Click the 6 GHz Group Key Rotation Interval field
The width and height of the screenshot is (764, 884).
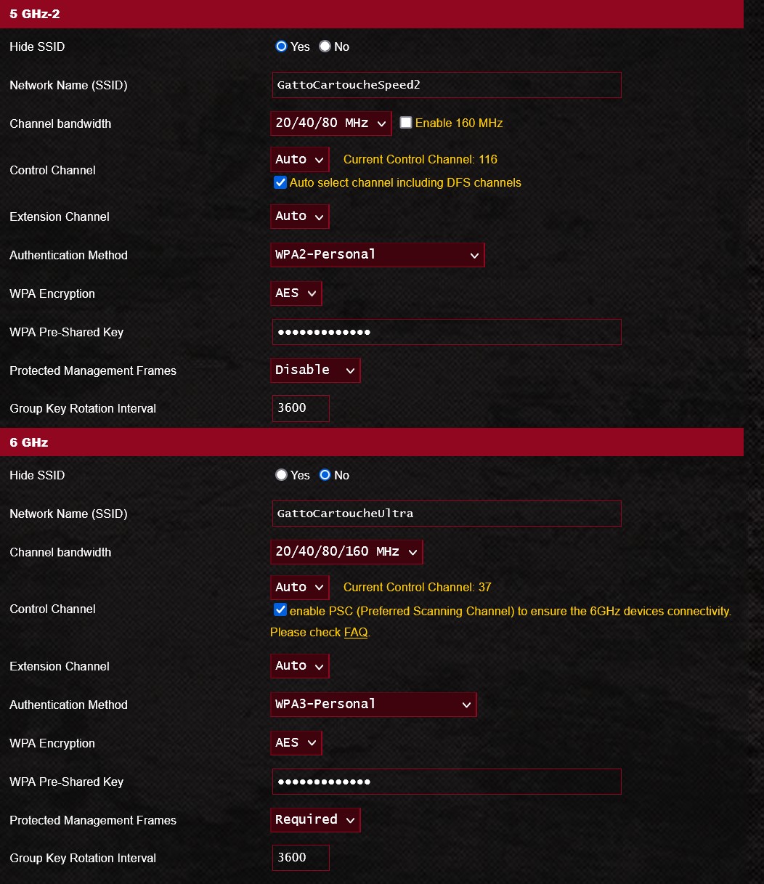[301, 858]
